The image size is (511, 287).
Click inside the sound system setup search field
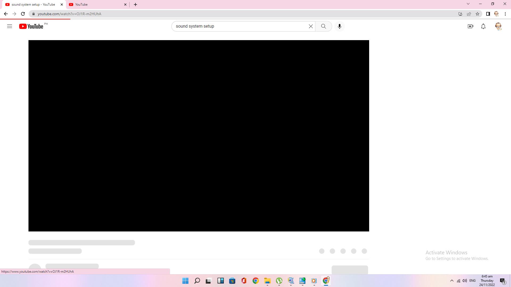[240, 26]
